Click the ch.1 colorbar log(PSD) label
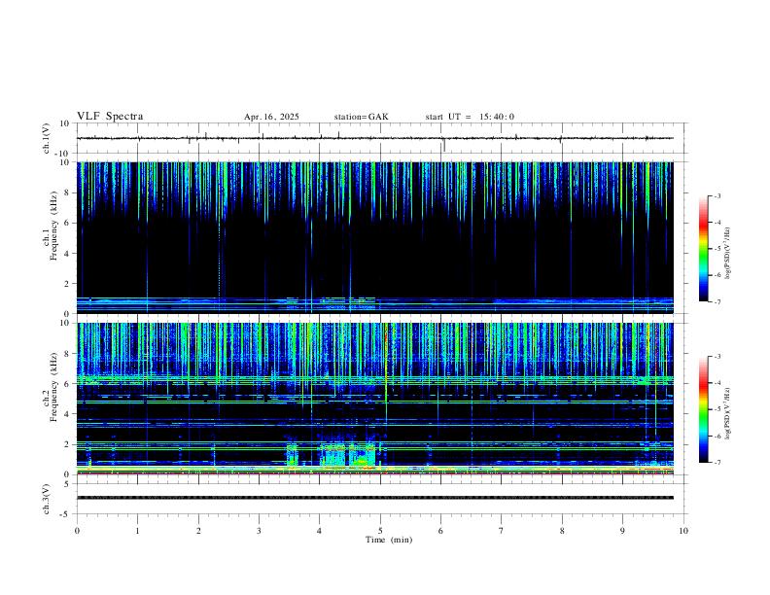 tap(728, 254)
